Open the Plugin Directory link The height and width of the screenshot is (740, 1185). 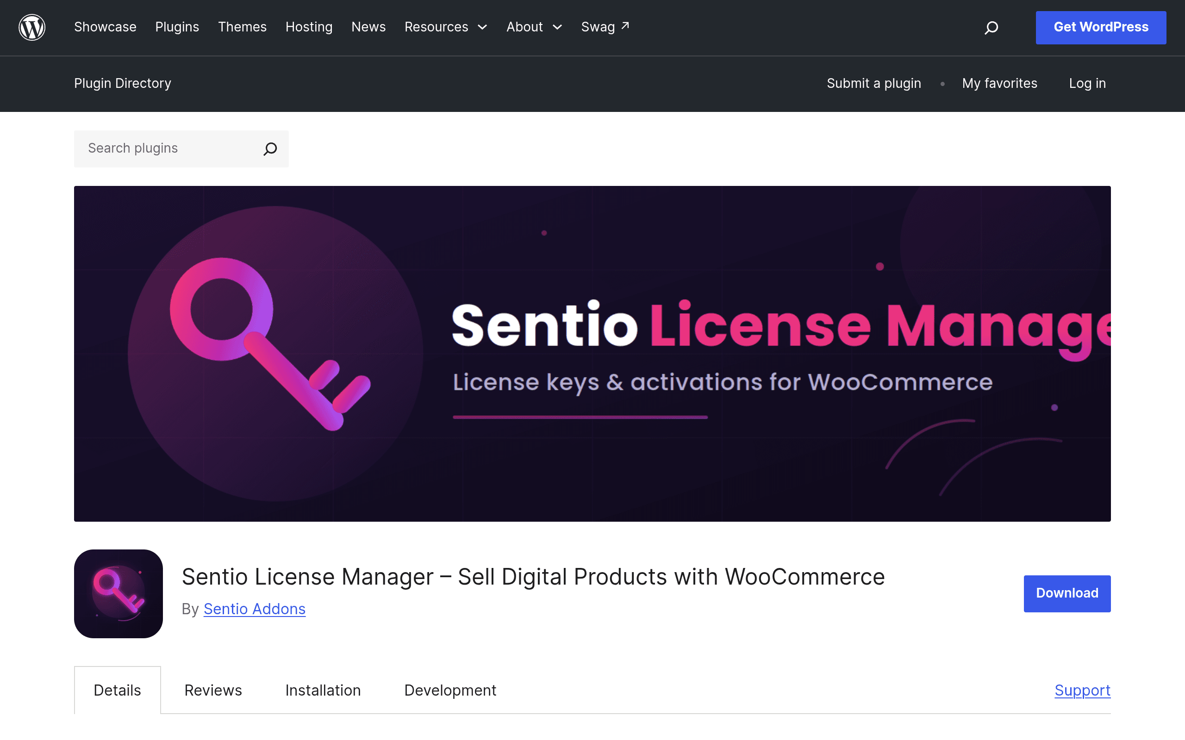pyautogui.click(x=122, y=84)
